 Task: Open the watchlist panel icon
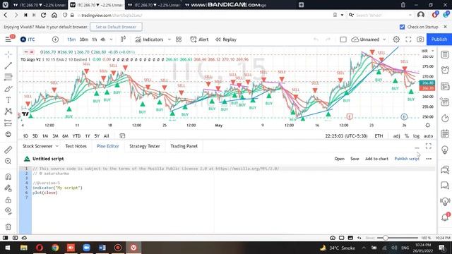[x=445, y=55]
